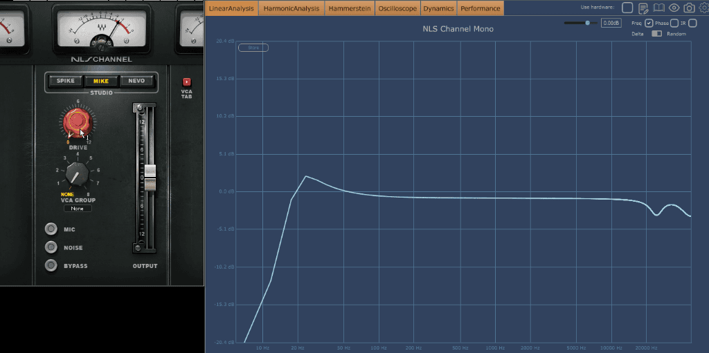The image size is (709, 353).
Task: Click the center VU meter
Action: [x=102, y=29]
